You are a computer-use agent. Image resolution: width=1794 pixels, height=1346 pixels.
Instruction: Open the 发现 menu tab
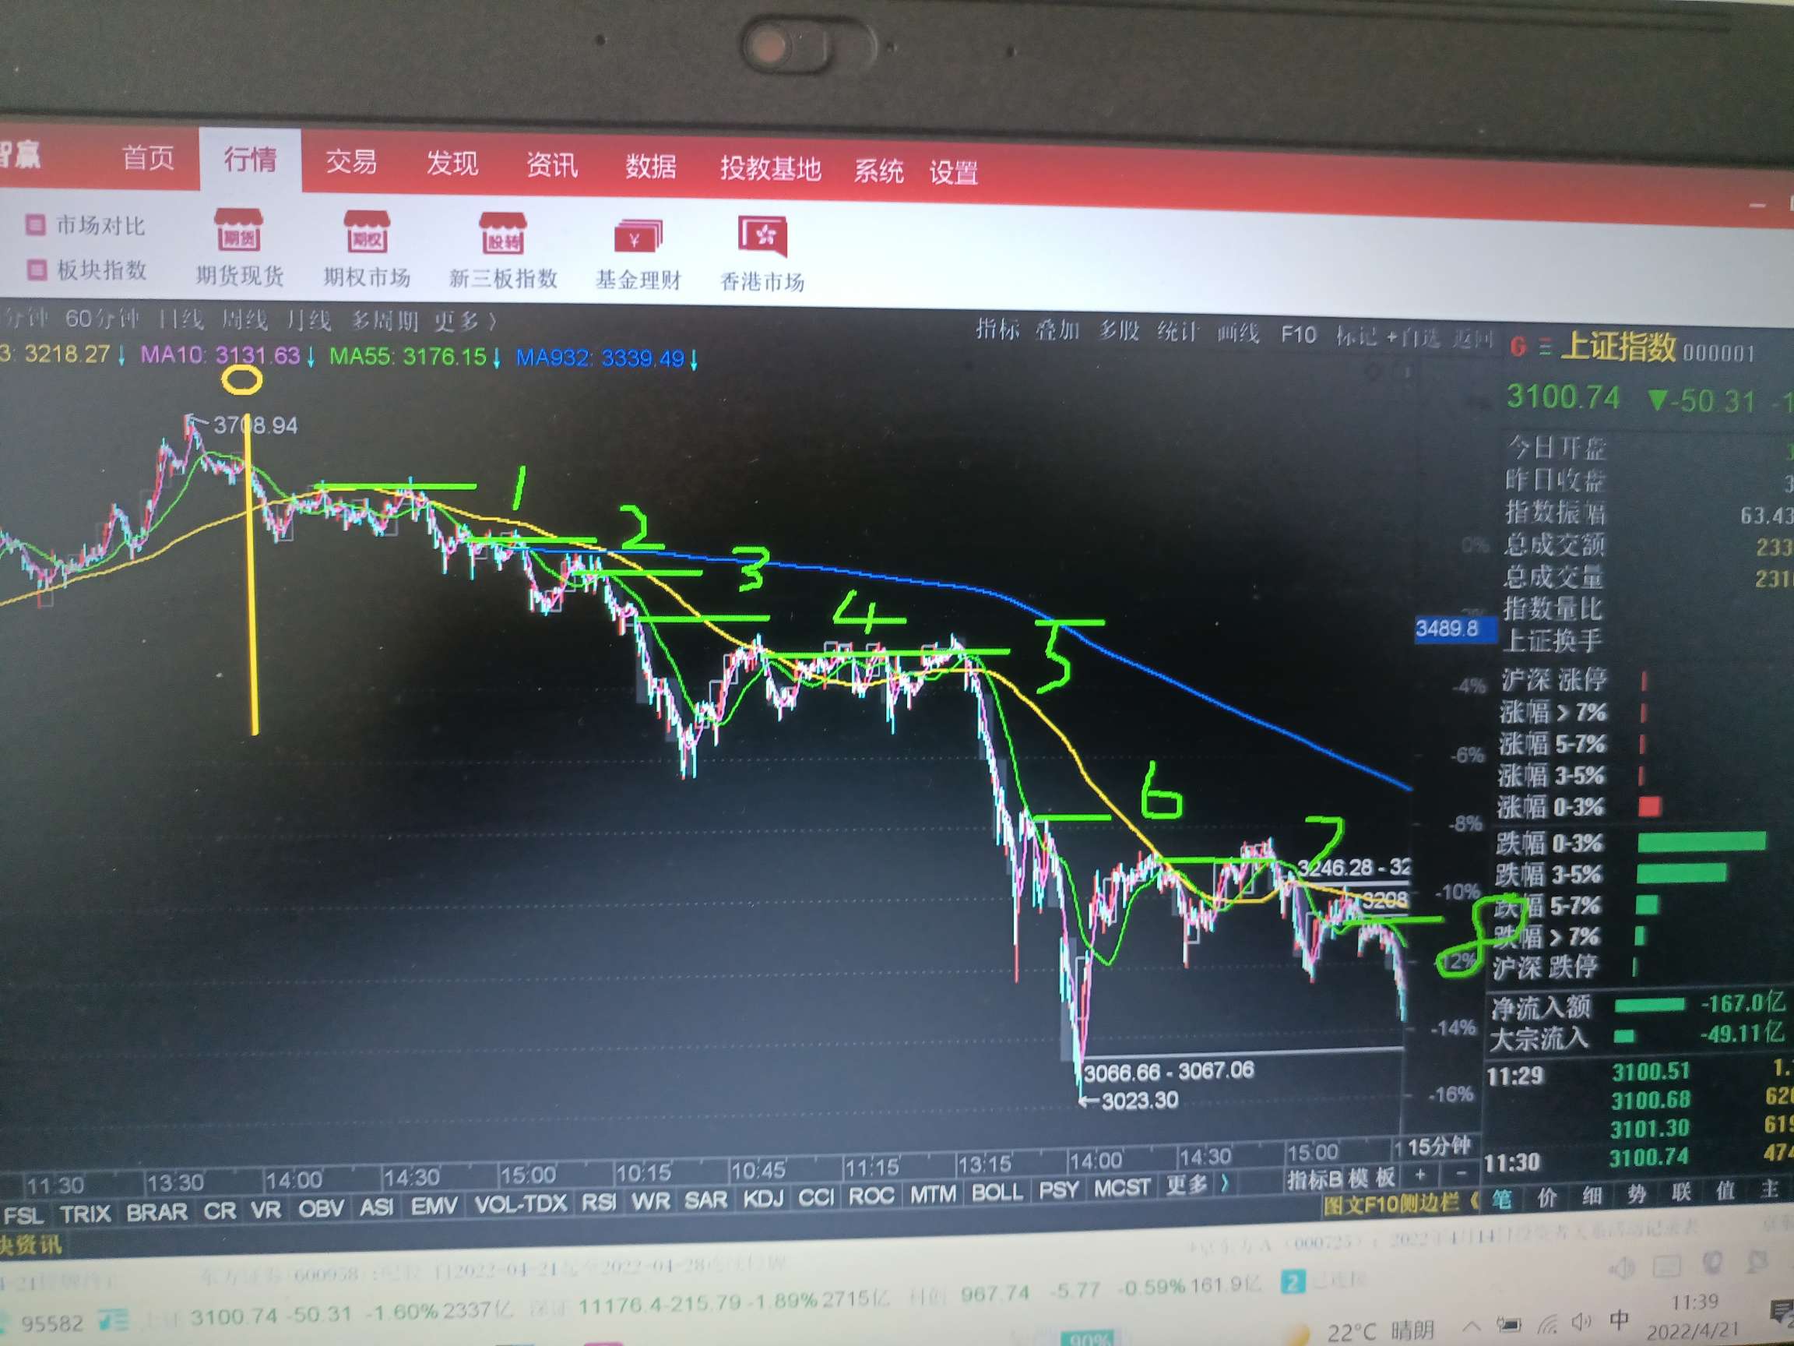click(x=452, y=163)
